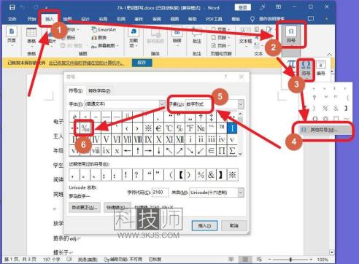359x264 pixels.
Task: Pick the question mark in recently used symbols
Action: pyautogui.click(x=136, y=175)
